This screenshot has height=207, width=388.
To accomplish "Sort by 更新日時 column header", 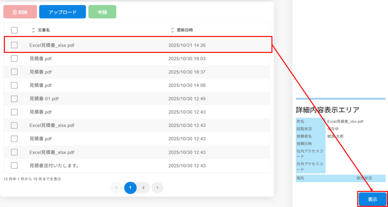I will [185, 30].
